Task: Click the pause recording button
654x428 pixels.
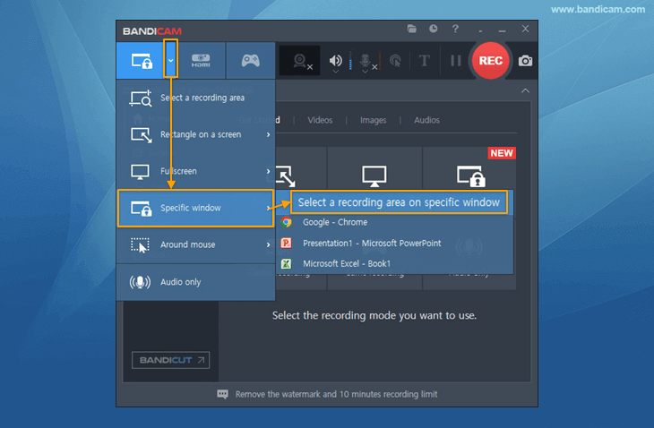Action: (x=455, y=61)
